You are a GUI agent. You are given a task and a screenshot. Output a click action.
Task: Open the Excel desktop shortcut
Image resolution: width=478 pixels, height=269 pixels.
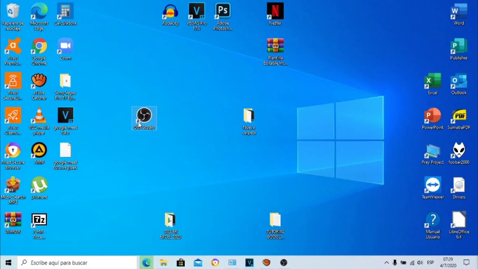point(432,84)
